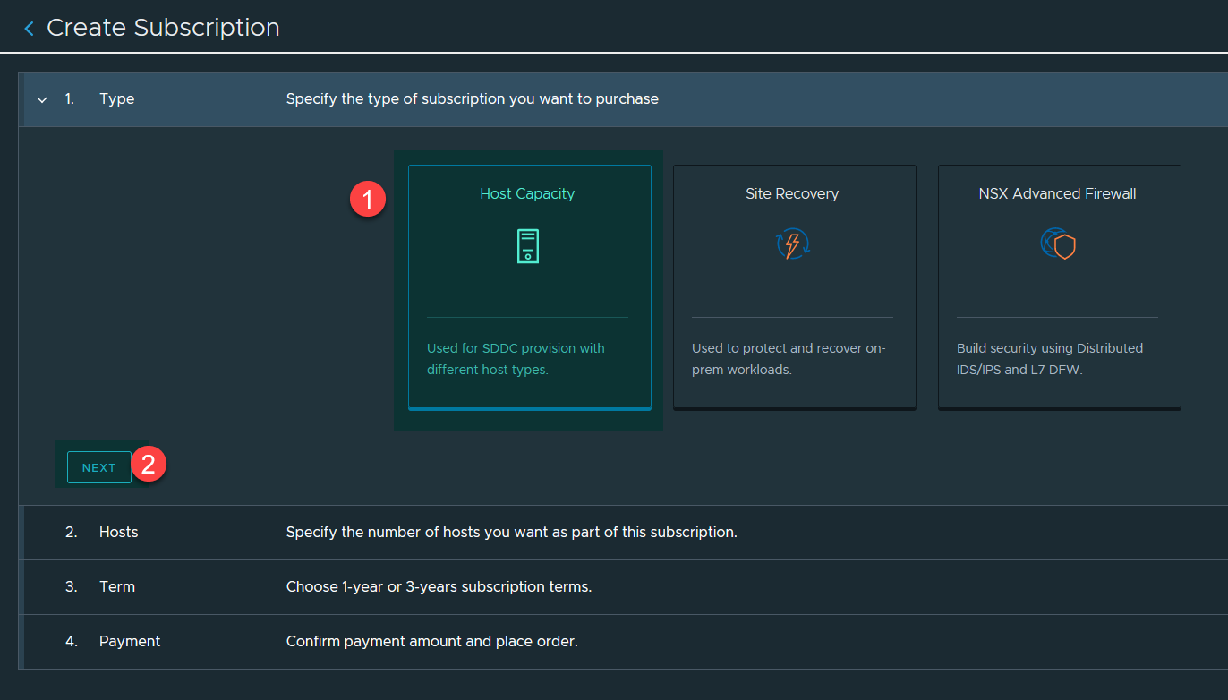Pick the NSX Advanced Firewall card title
The width and height of the screenshot is (1228, 700).
[1057, 193]
